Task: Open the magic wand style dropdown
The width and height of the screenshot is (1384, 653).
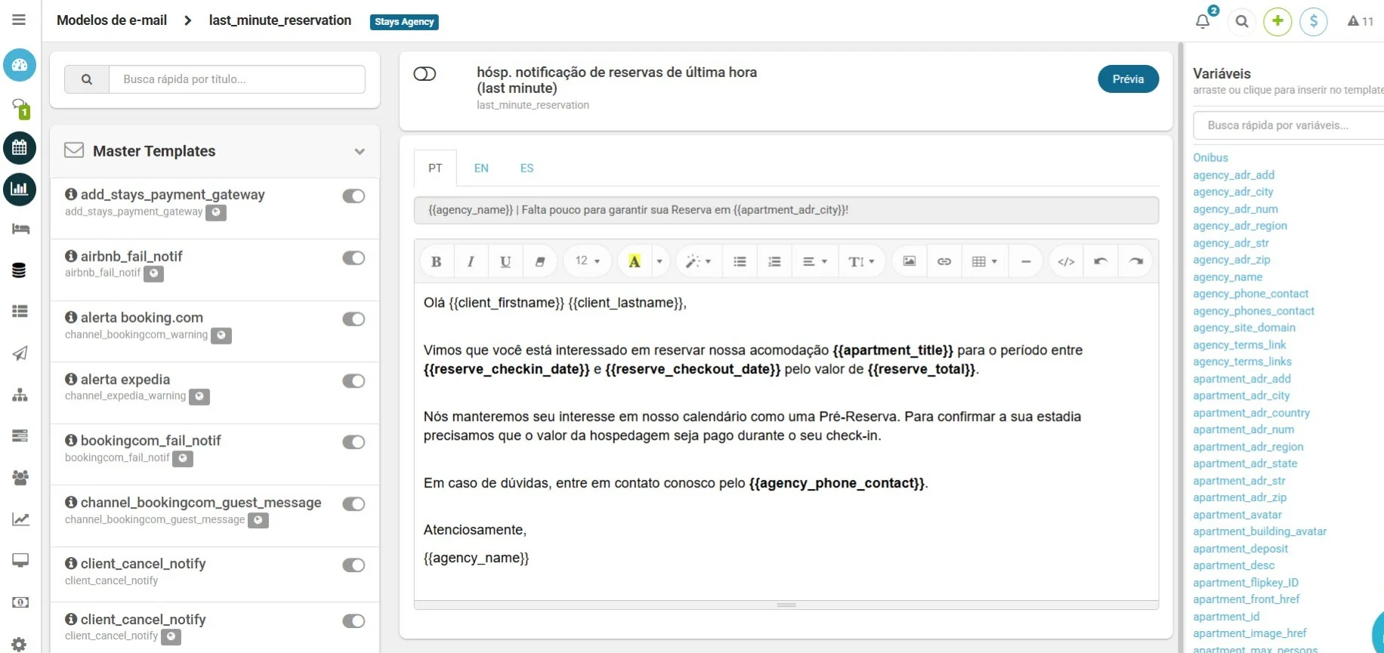Action: pyautogui.click(x=698, y=262)
